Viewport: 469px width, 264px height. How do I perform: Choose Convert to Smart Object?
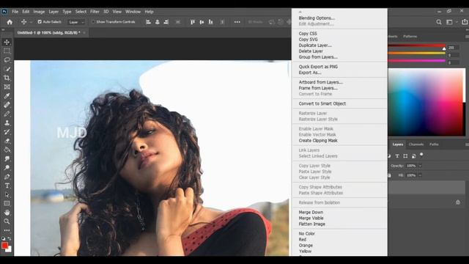[322, 103]
